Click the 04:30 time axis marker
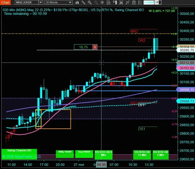Screen dimensions: 195x169 tap(101, 165)
